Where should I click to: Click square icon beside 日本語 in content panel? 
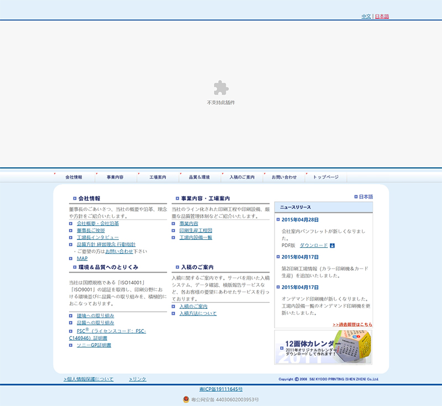[x=356, y=197]
